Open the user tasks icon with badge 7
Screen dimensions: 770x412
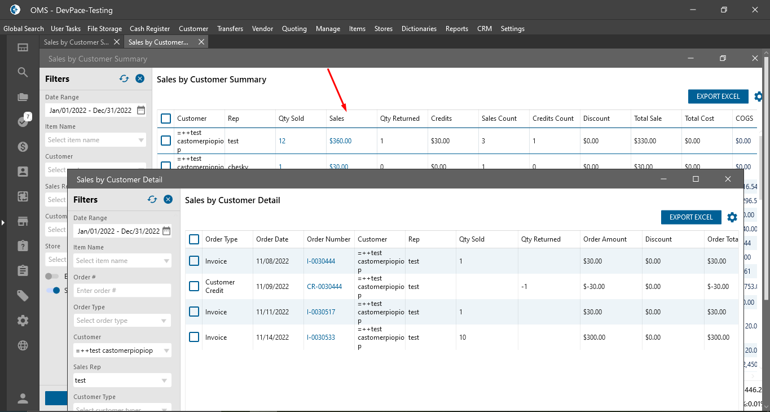pyautogui.click(x=23, y=121)
